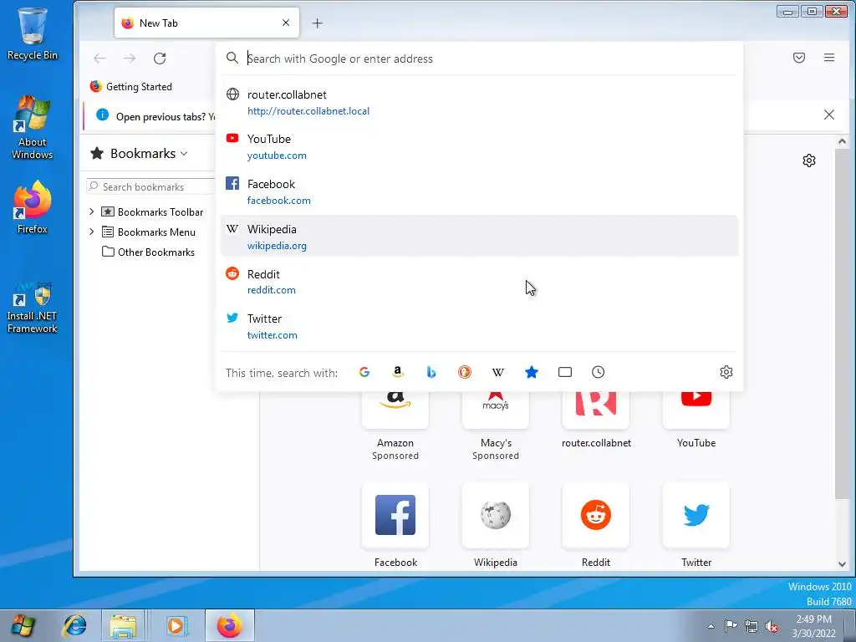Screen dimensions: 856x642
Task: Expand the Bookmarks Menu folder
Action: [91, 232]
